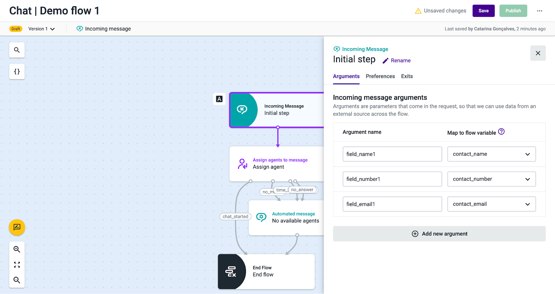Fit flow to screen icon
This screenshot has height=294, width=555.
(17, 265)
